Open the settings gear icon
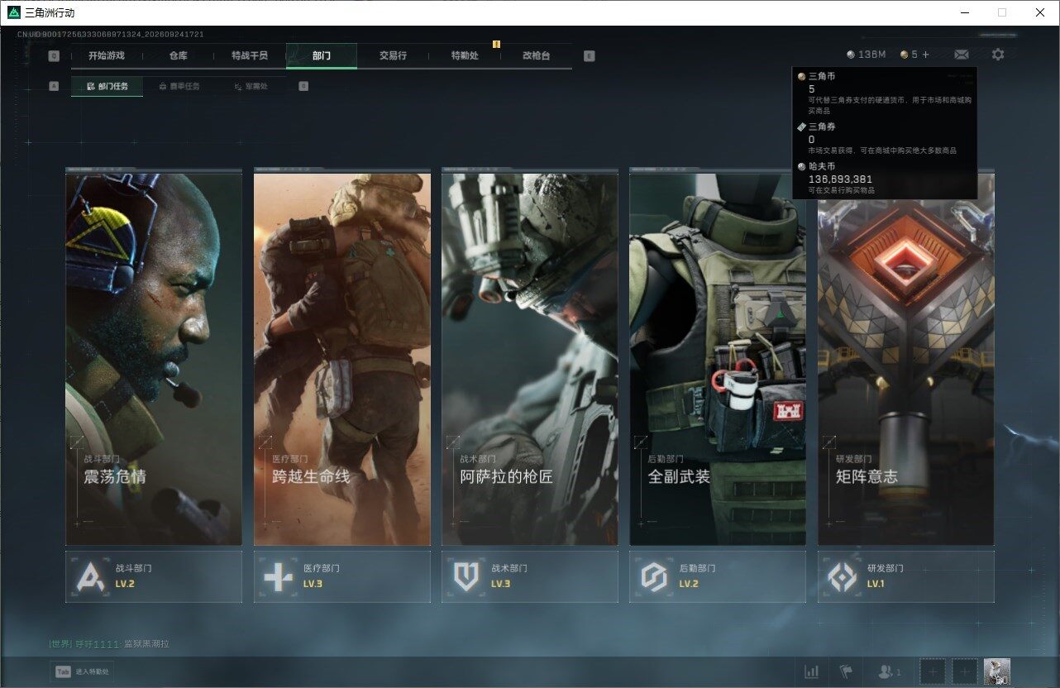Screen dimensions: 1060x688 tap(998, 55)
